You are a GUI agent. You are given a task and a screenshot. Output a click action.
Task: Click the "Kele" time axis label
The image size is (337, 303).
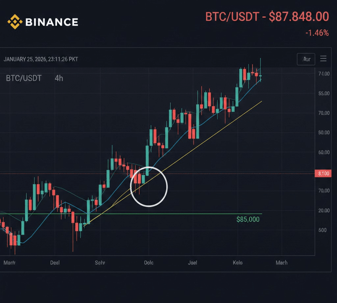pos(237,263)
